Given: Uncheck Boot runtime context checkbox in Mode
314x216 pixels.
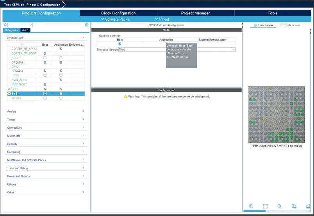Looking at the screenshot, I should click(x=120, y=44).
